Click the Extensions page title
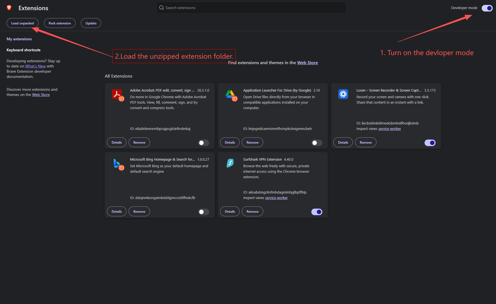Image resolution: width=496 pixels, height=304 pixels. click(33, 8)
